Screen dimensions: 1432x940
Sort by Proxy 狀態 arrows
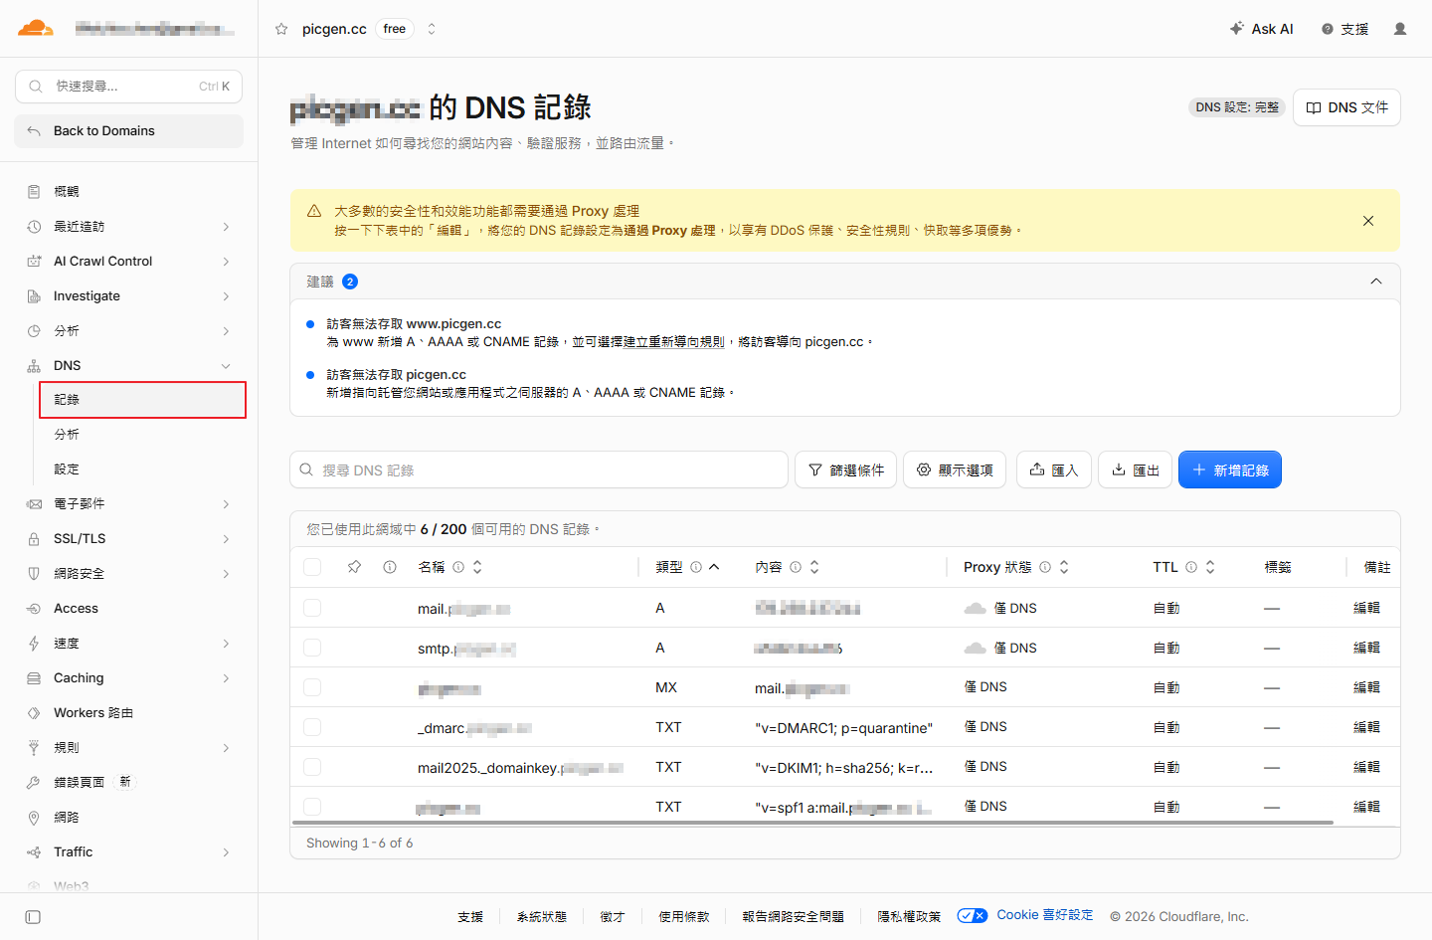click(x=1064, y=567)
